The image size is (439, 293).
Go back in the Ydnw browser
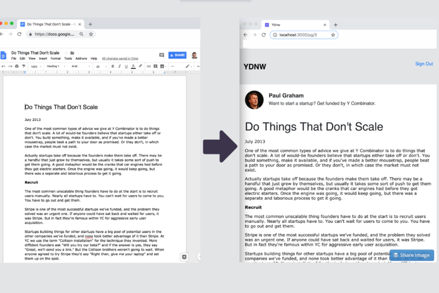(x=246, y=35)
